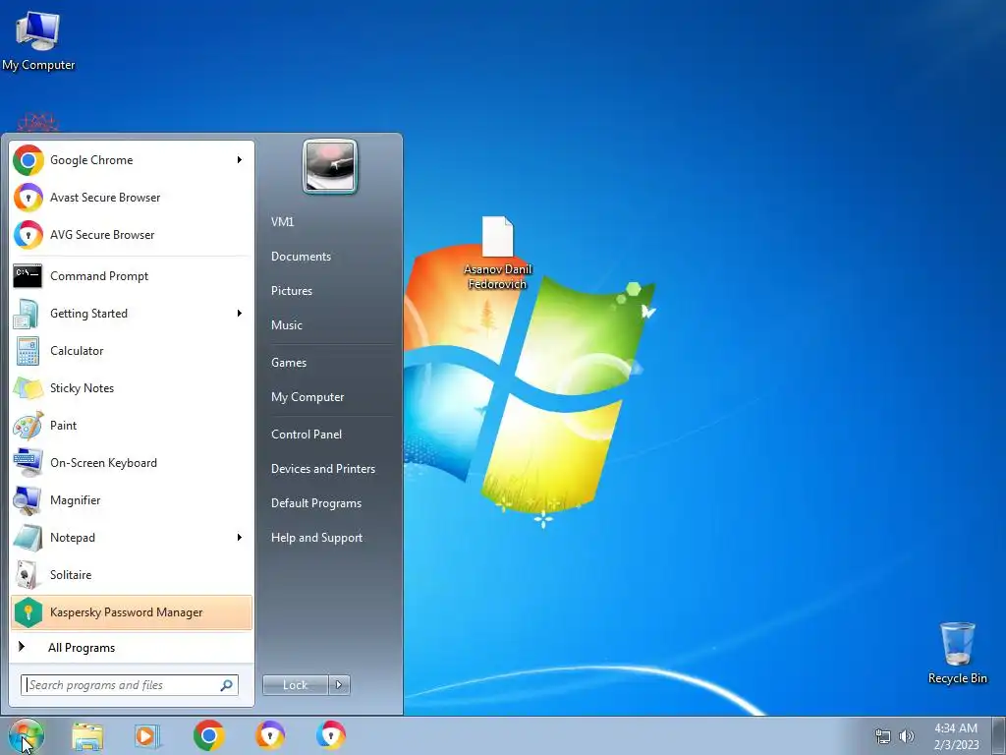1006x755 pixels.
Task: Click the Lock button
Action: 296,685
